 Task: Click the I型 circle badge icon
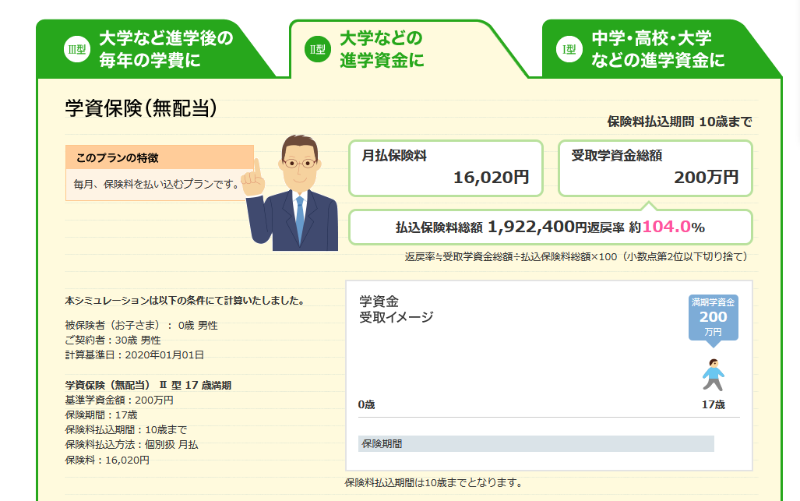point(569,49)
